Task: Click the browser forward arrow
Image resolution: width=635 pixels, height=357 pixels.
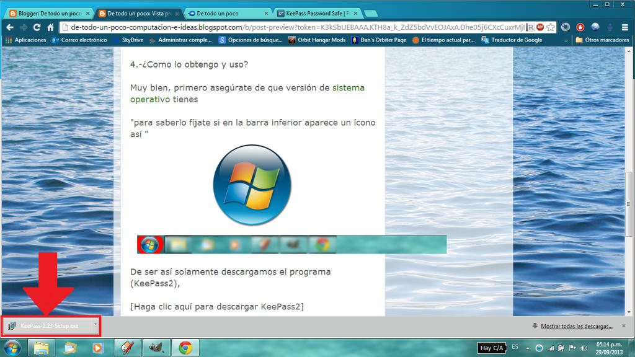Action: (x=24, y=27)
